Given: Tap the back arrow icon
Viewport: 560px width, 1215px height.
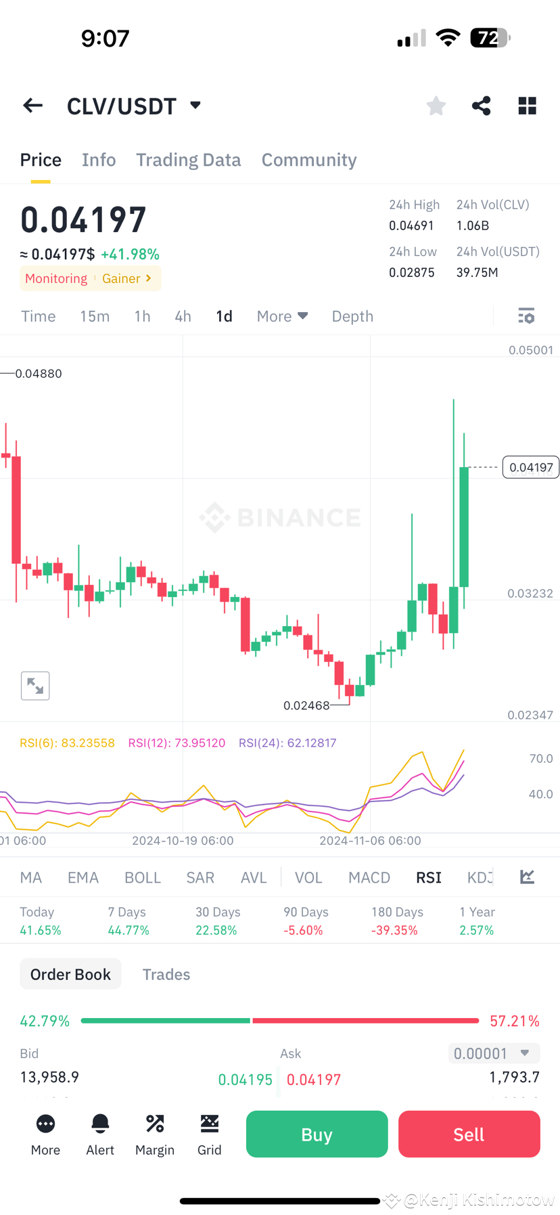Looking at the screenshot, I should pyautogui.click(x=32, y=106).
